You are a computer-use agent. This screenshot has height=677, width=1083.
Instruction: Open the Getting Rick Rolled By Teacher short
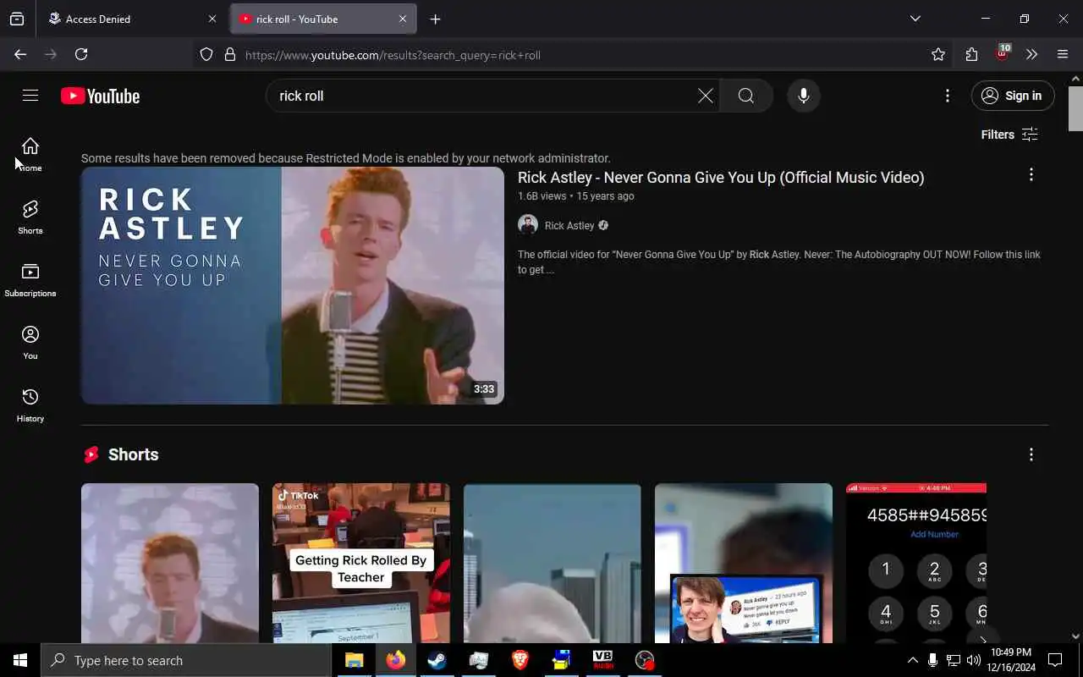(361, 563)
